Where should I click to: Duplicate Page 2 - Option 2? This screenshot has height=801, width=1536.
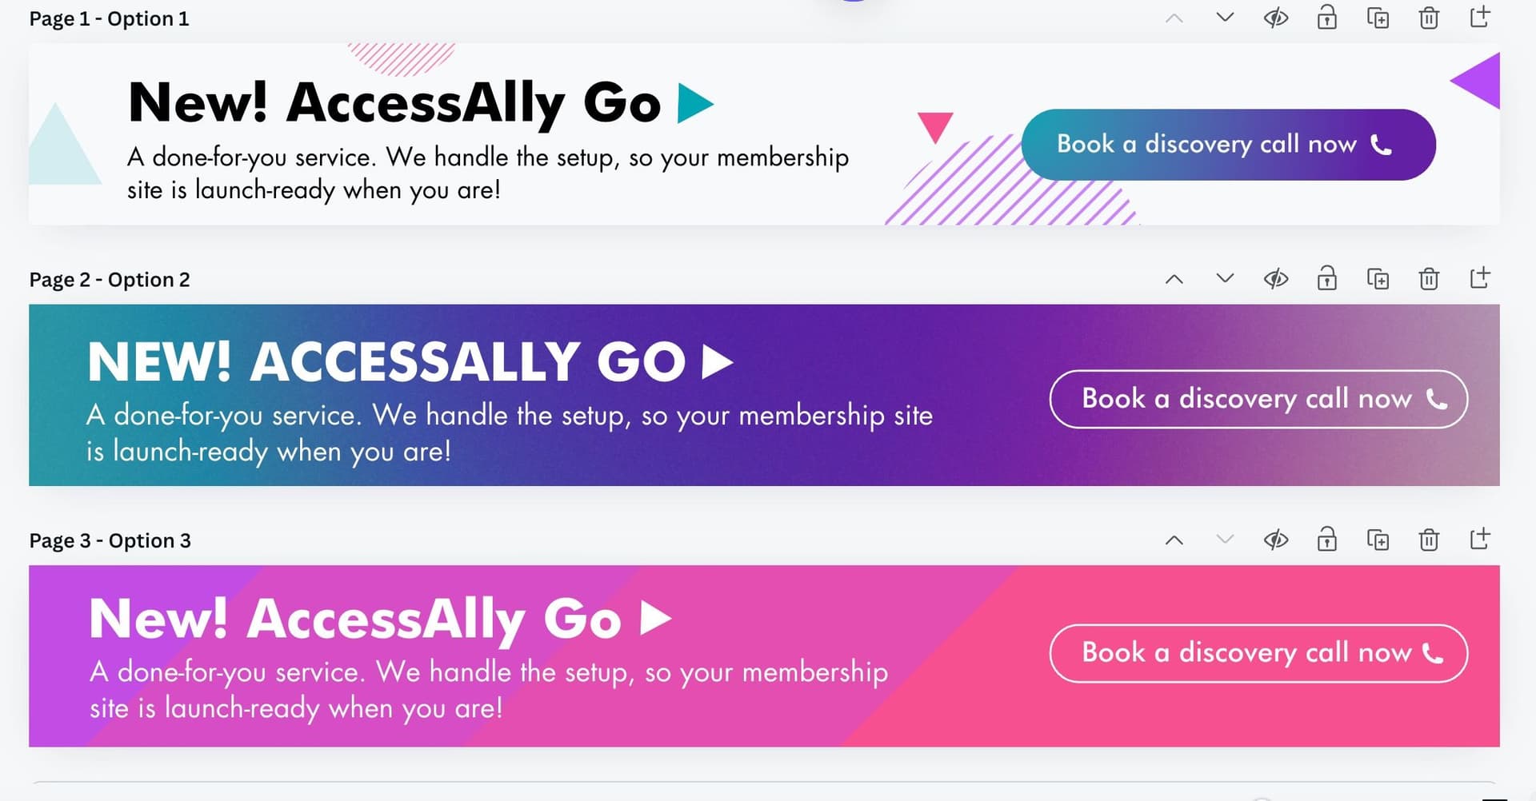[x=1378, y=279]
